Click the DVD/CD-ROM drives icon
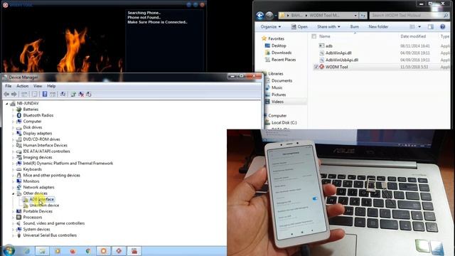Image resolution: width=455 pixels, height=256 pixels. pos(19,139)
